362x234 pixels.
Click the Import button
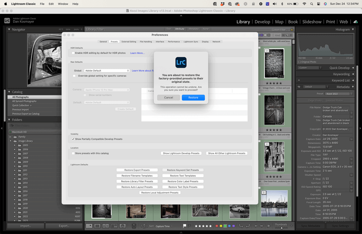[25, 226]
